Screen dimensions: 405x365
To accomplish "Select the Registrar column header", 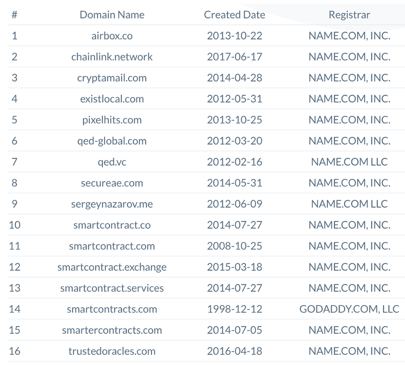I will click(x=349, y=15).
